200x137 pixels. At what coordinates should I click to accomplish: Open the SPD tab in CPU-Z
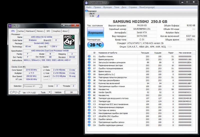click(x=48, y=31)
